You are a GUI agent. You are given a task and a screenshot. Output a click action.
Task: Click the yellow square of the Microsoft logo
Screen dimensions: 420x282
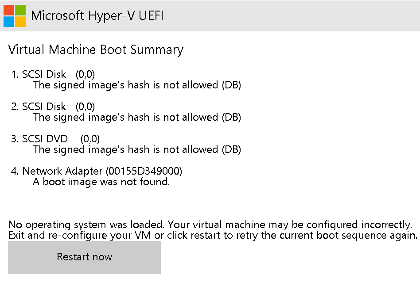coord(21,22)
